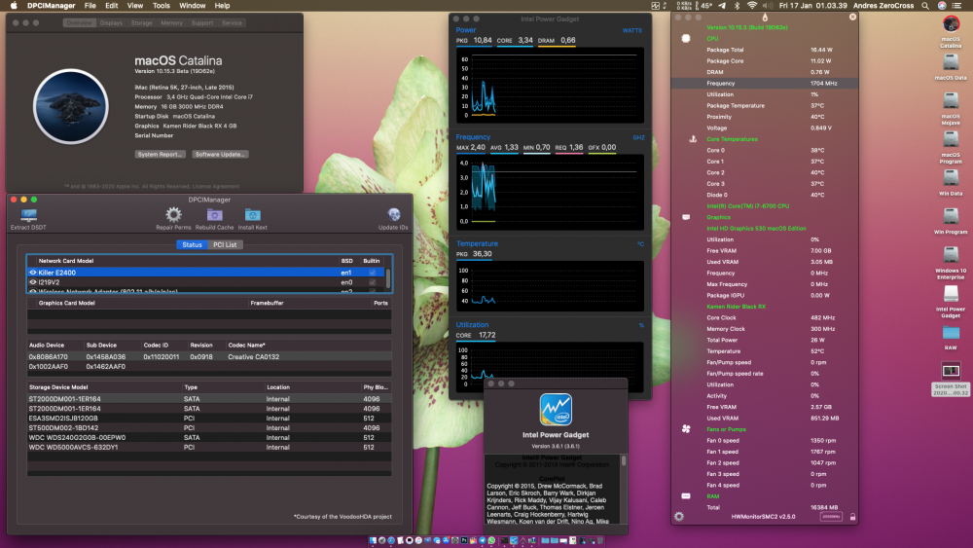973x548 pixels.
Task: Click the Fans or Pumps fan icon
Action: point(686,429)
